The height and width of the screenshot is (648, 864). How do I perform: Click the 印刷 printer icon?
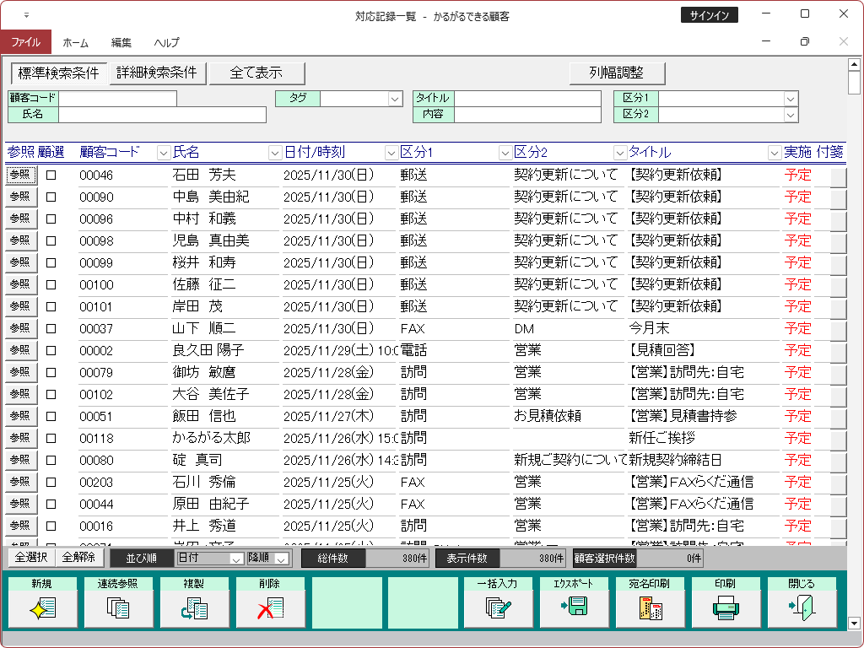(x=726, y=607)
